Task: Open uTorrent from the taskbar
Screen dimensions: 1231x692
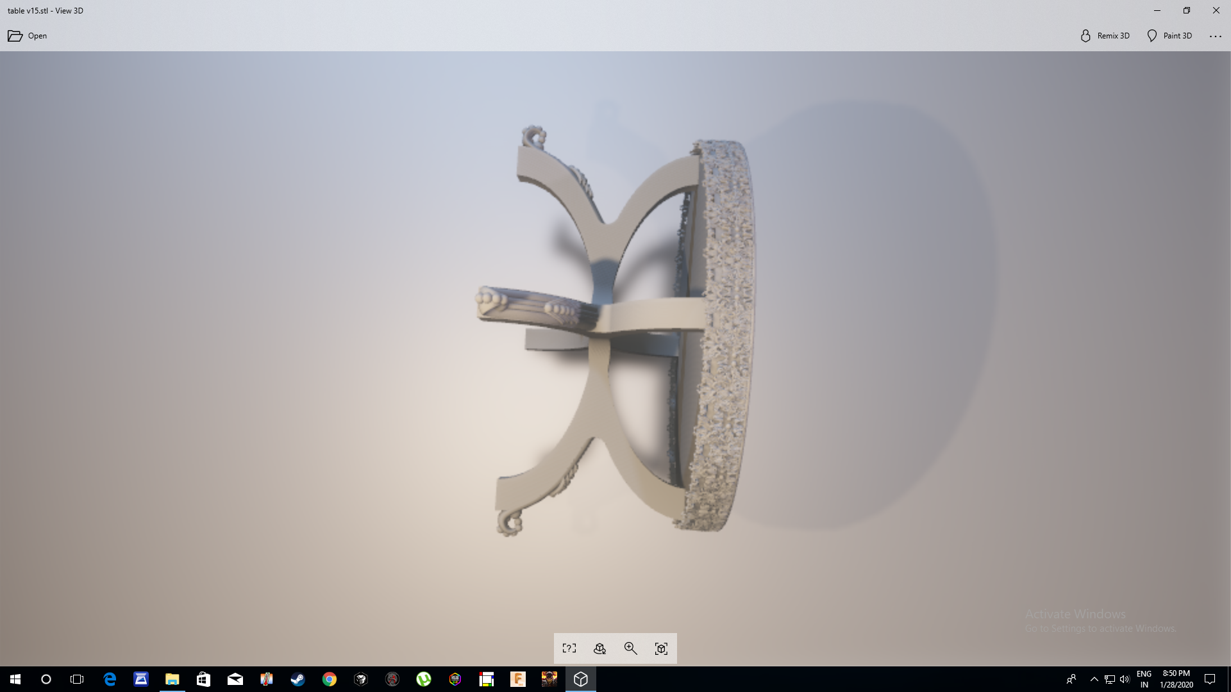Action: click(x=423, y=679)
